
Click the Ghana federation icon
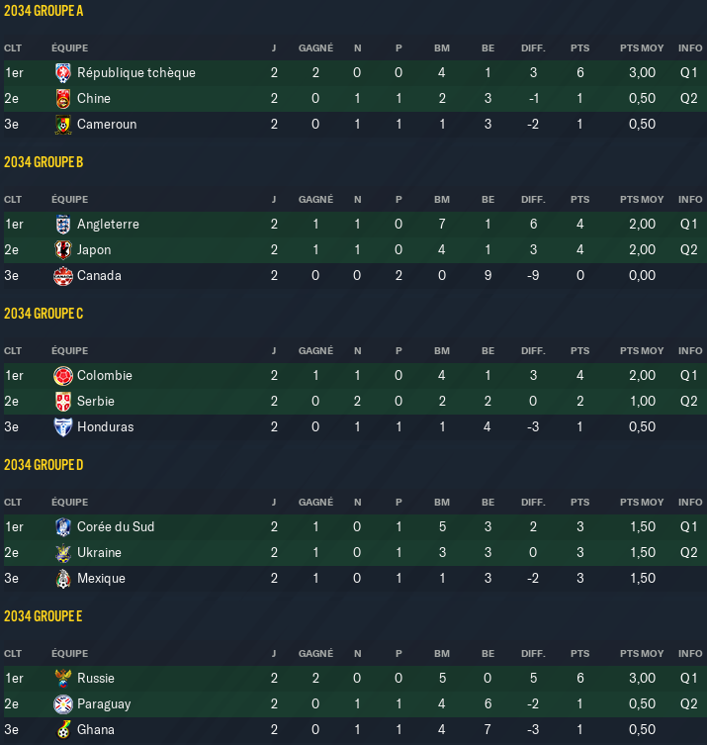click(63, 729)
